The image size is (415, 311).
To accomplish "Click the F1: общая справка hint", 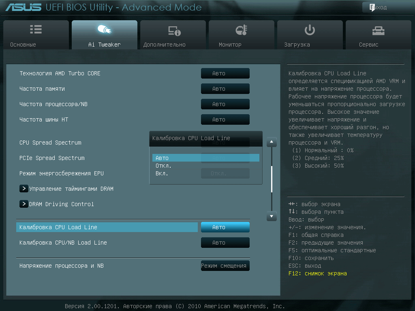I will tap(316, 235).
